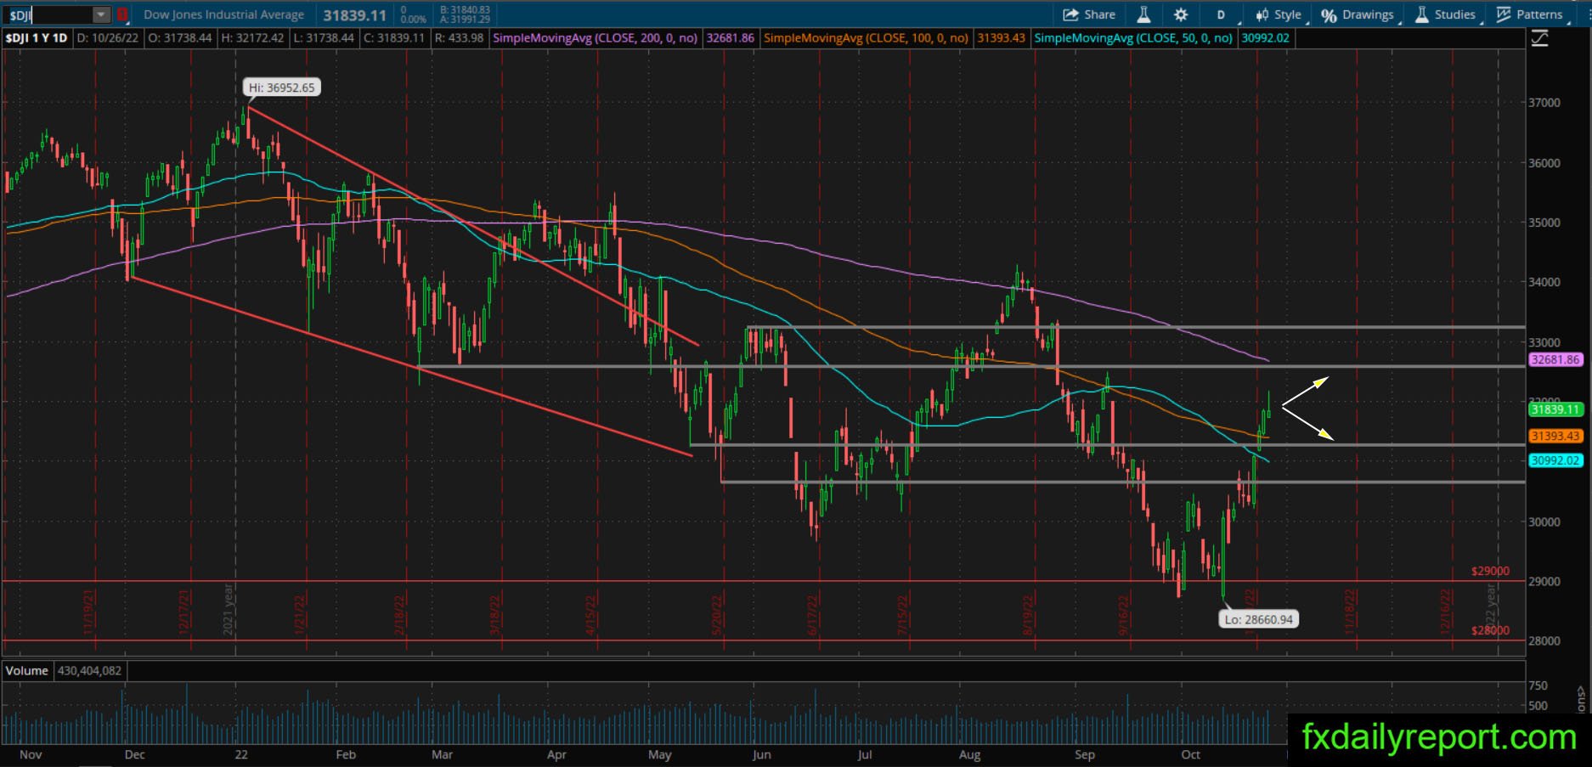Click the pink 32681.86 price bubble
Screen dimensions: 1592x767
[1555, 359]
